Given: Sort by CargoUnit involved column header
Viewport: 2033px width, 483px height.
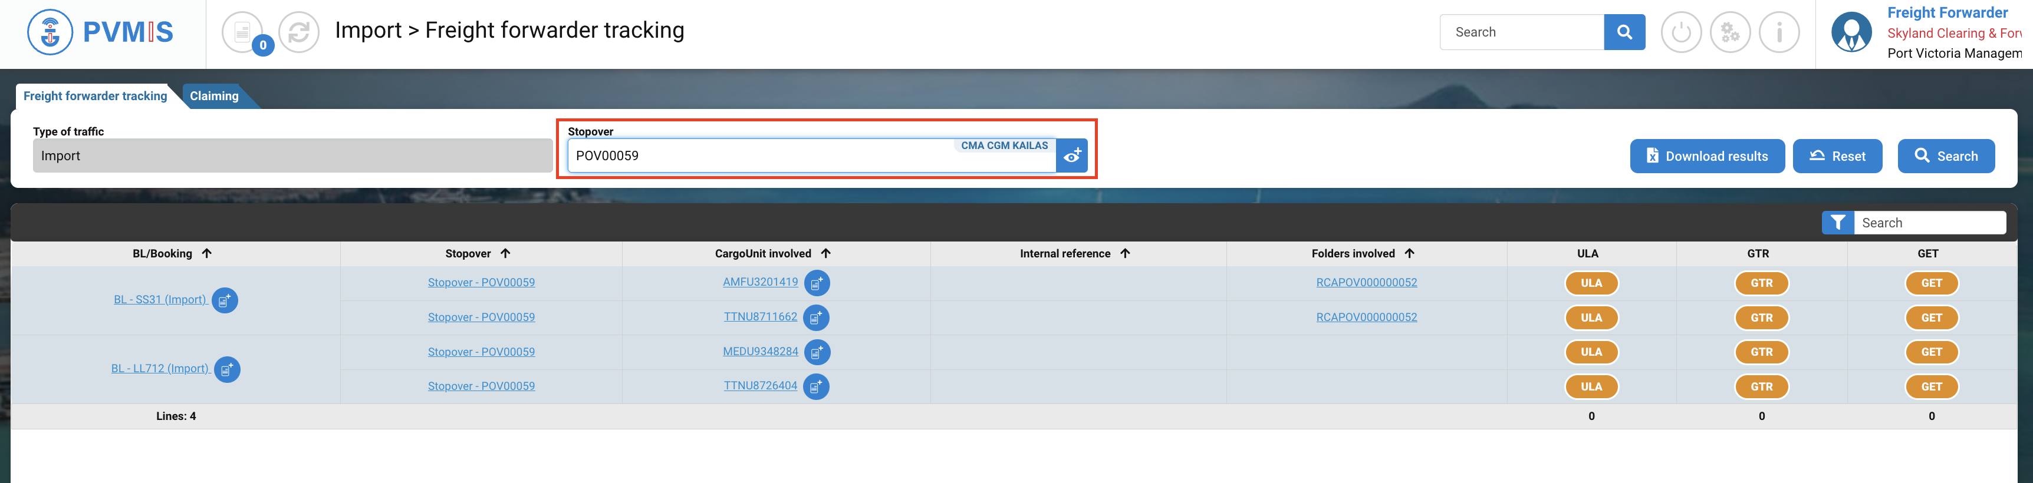Looking at the screenshot, I should [825, 254].
